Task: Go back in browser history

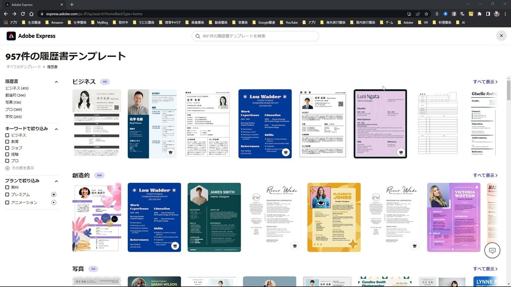Action: (x=6, y=14)
